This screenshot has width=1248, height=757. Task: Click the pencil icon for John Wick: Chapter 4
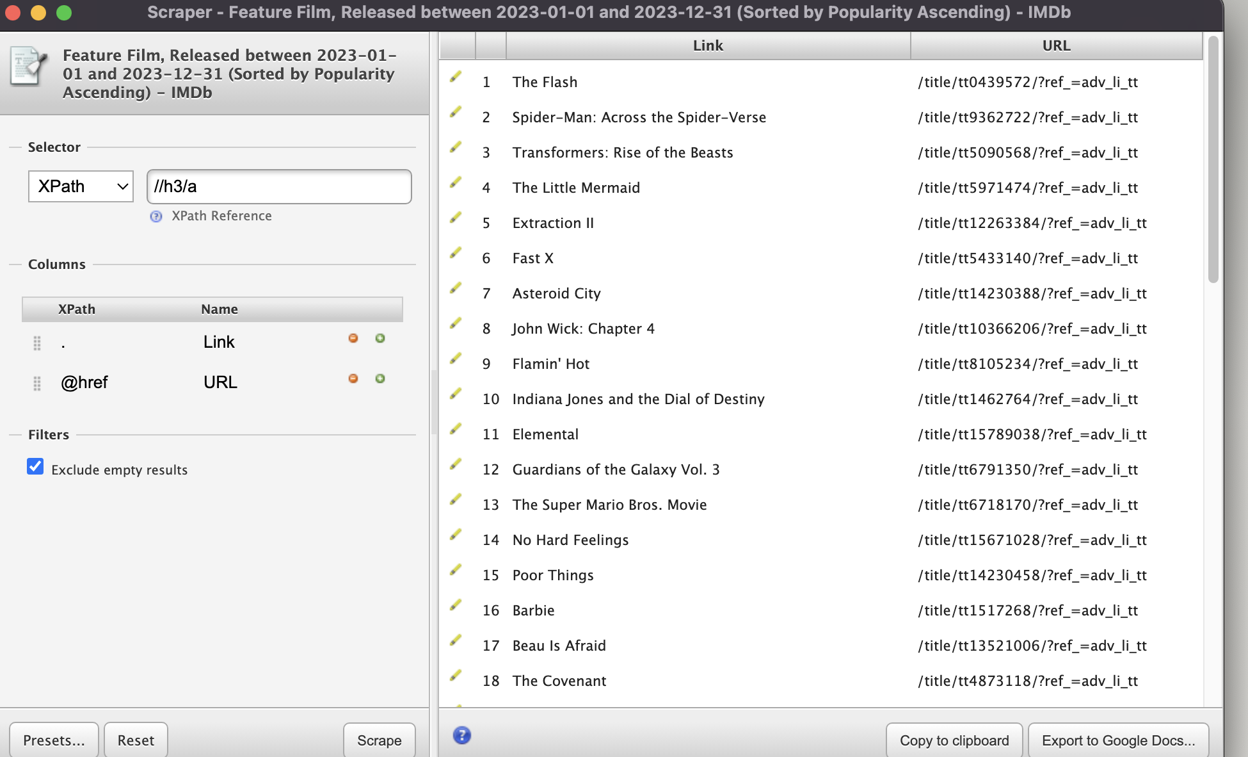(x=456, y=323)
